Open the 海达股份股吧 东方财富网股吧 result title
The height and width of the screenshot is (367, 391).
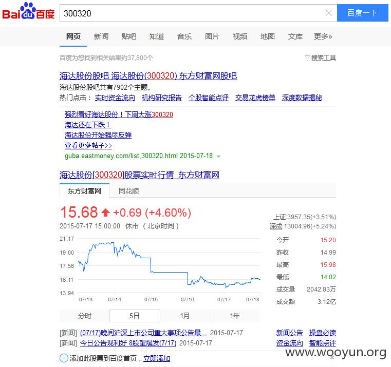tap(148, 76)
